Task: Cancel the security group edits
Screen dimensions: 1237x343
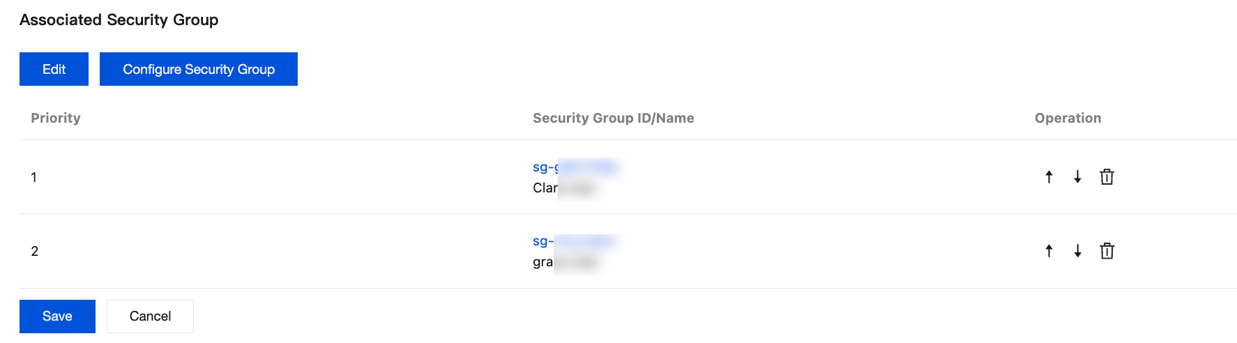Action: tap(150, 317)
